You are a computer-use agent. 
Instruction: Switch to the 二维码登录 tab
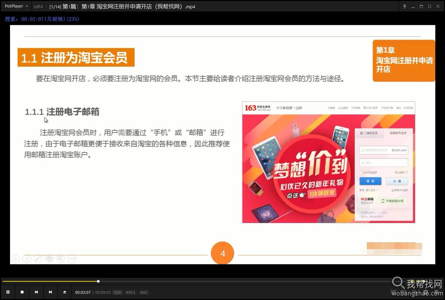click(369, 133)
